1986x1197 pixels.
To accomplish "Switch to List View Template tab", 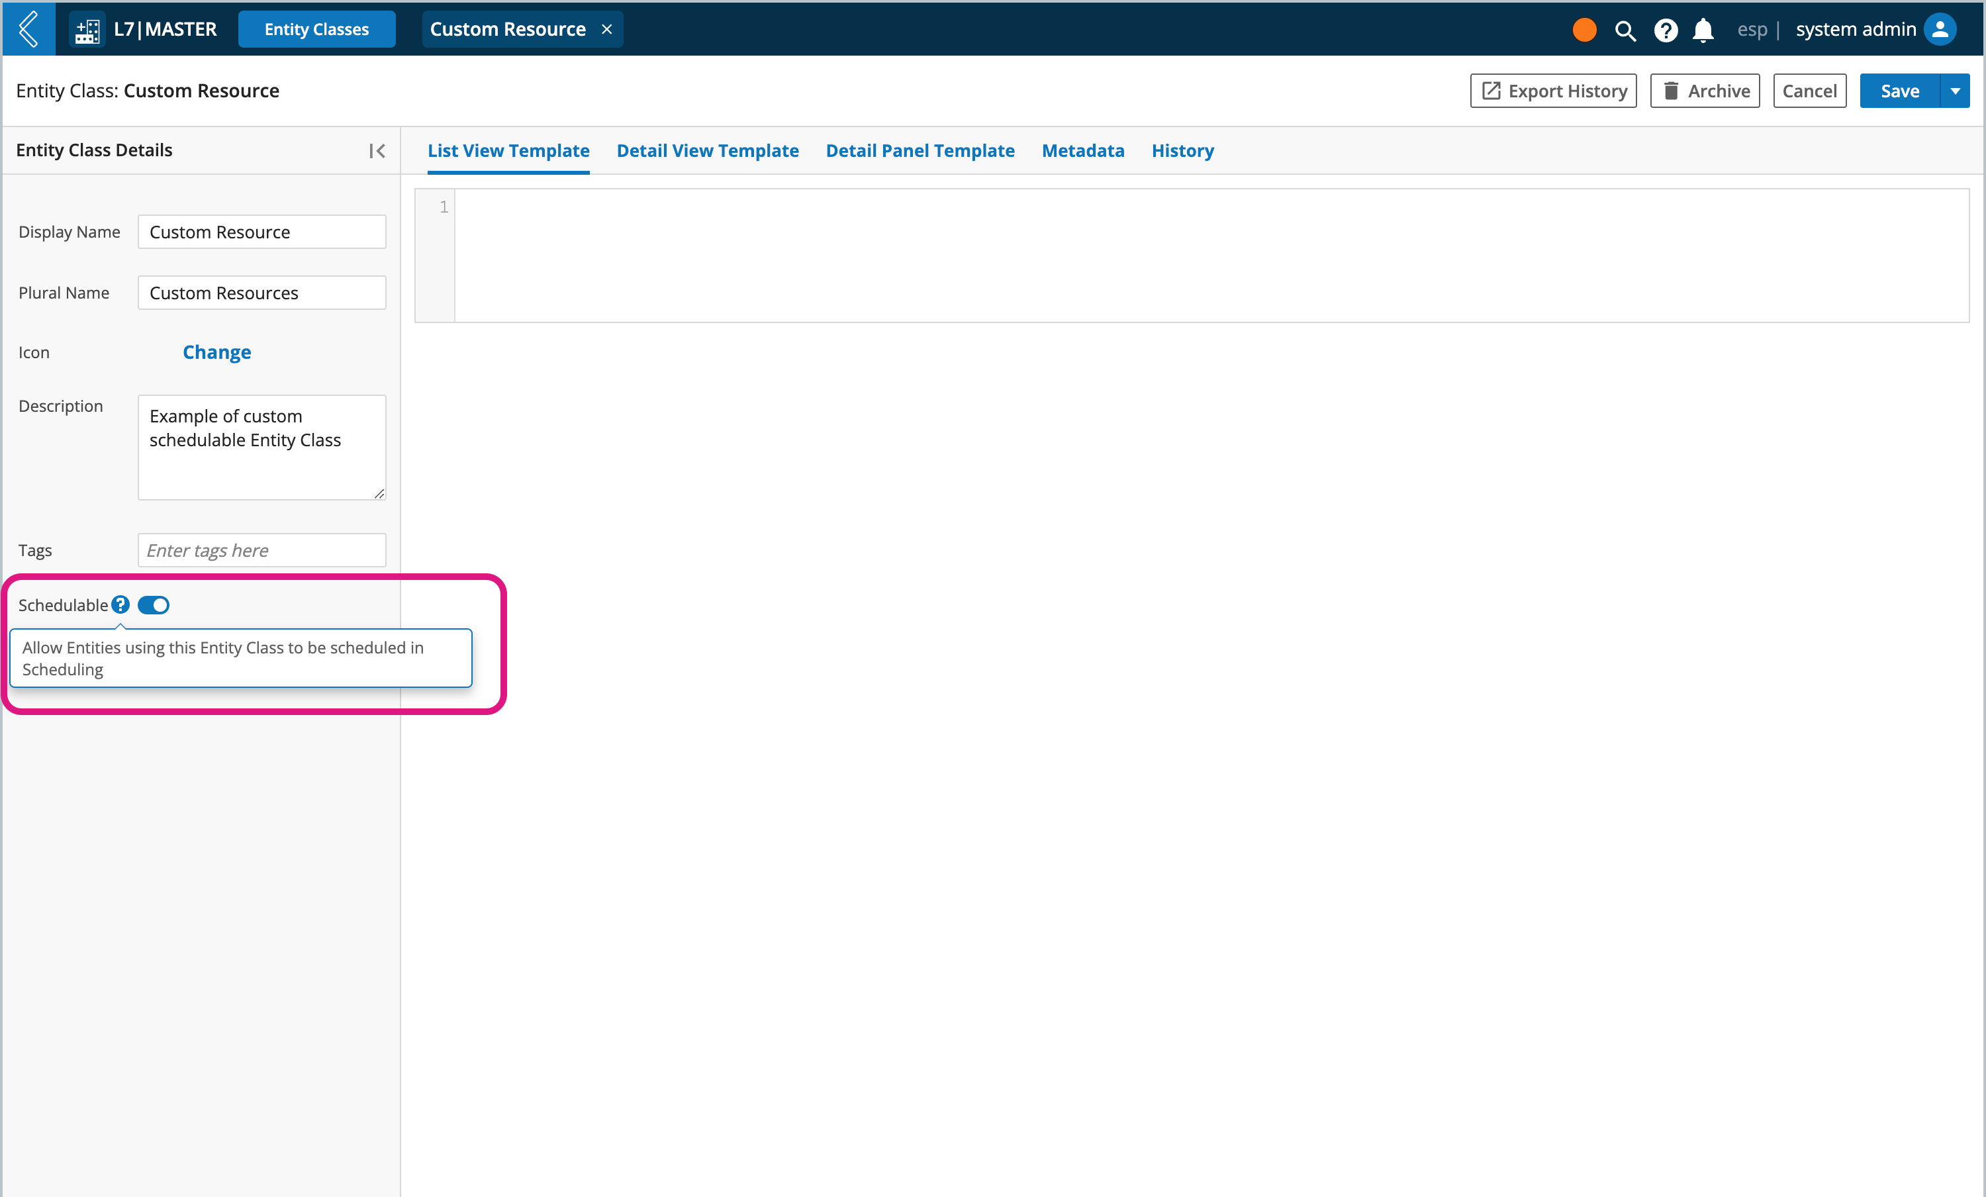I will point(508,151).
